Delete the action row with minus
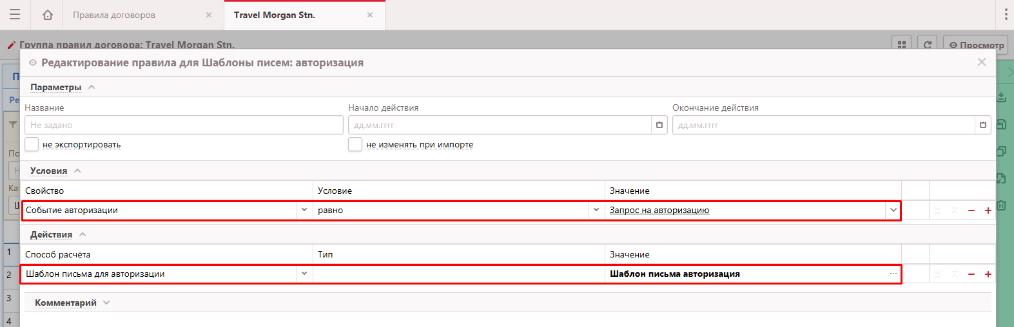 click(971, 274)
